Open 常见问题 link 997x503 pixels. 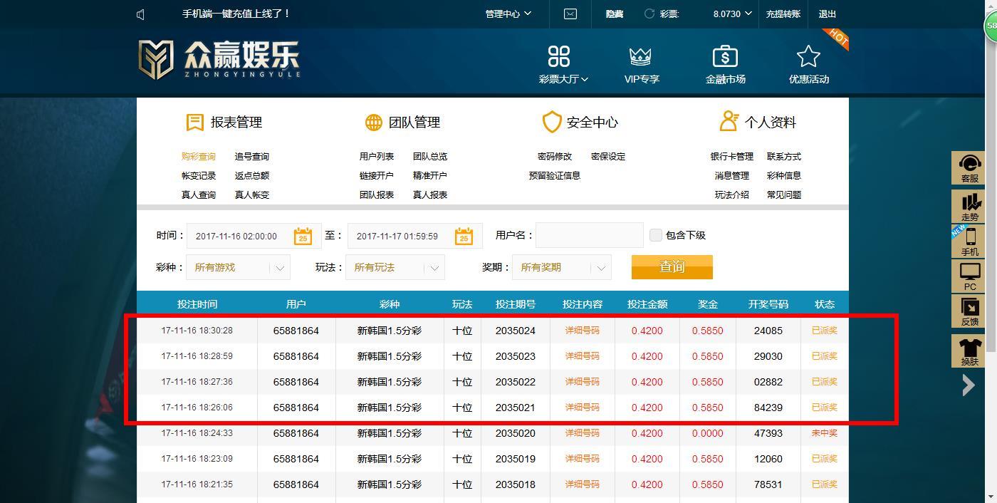784,195
